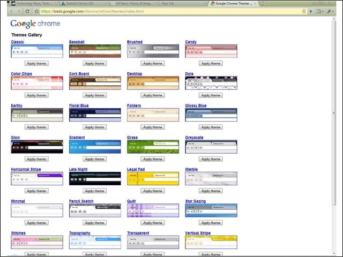Apply the Desktop theme
The width and height of the screenshot is (343, 257).
pos(153,95)
